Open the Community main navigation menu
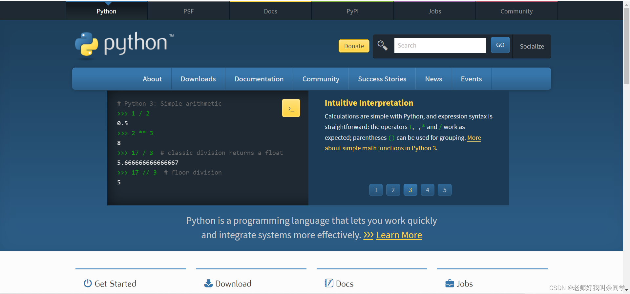Image resolution: width=630 pixels, height=294 pixels. coord(321,79)
